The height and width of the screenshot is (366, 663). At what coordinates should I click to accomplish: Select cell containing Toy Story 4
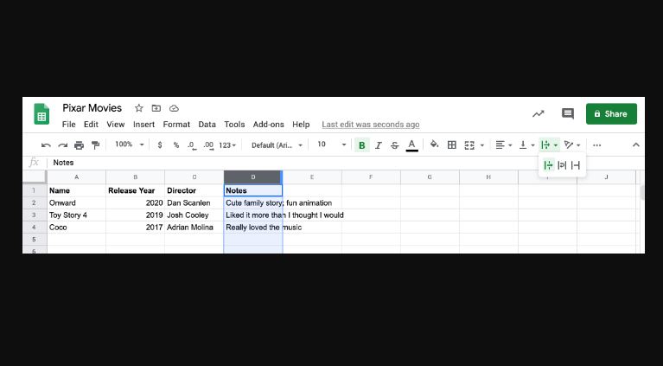[x=77, y=215]
